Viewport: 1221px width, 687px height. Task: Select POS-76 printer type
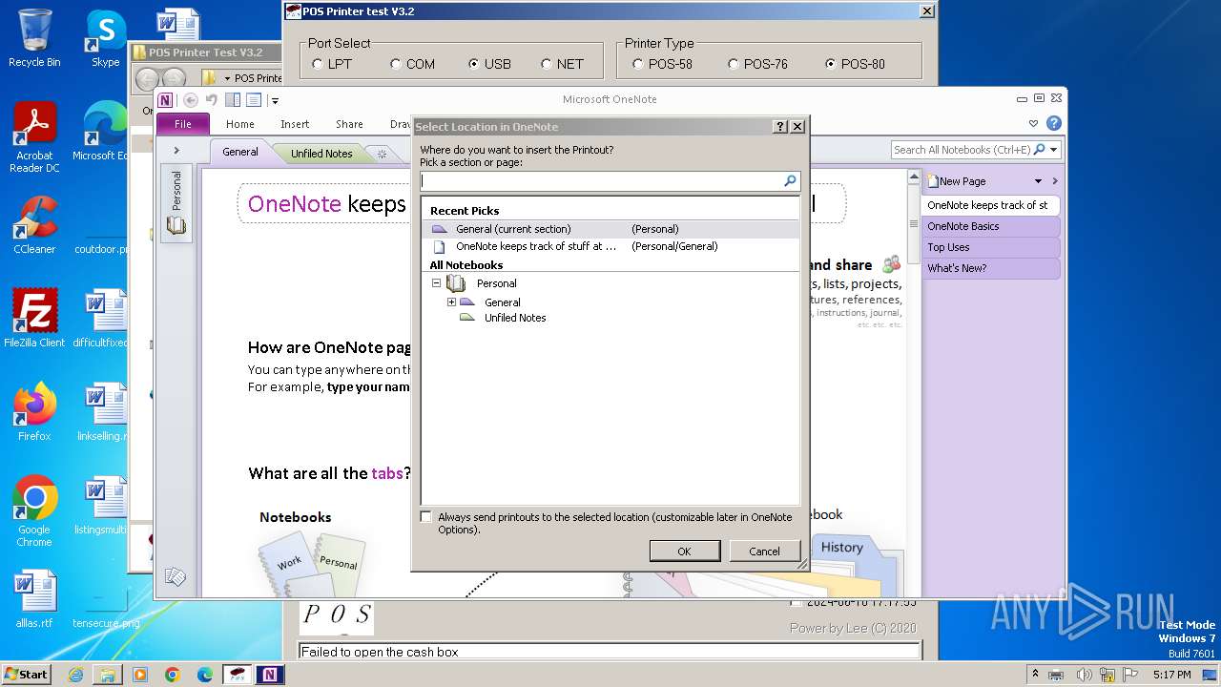(734, 64)
